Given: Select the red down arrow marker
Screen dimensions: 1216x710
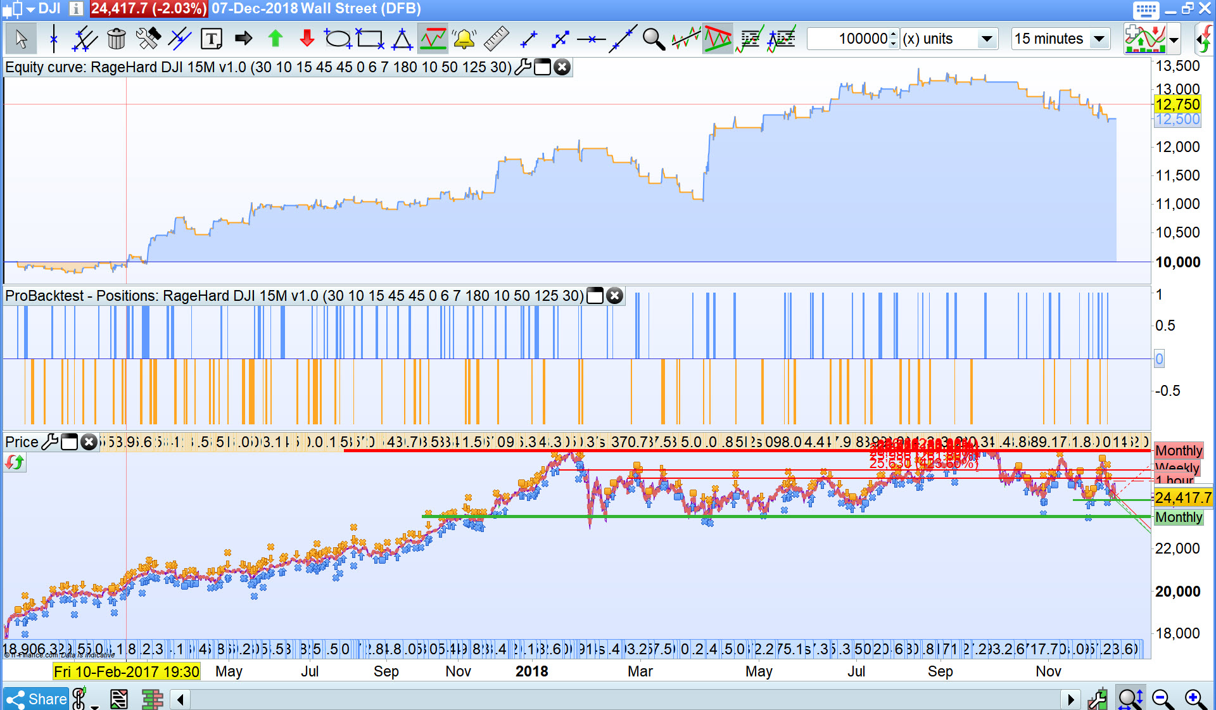Looking at the screenshot, I should [307, 39].
